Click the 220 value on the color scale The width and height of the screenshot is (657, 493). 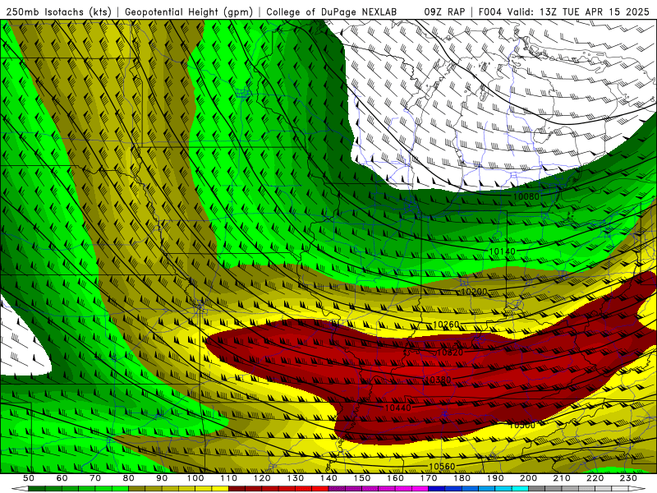coord(595,478)
